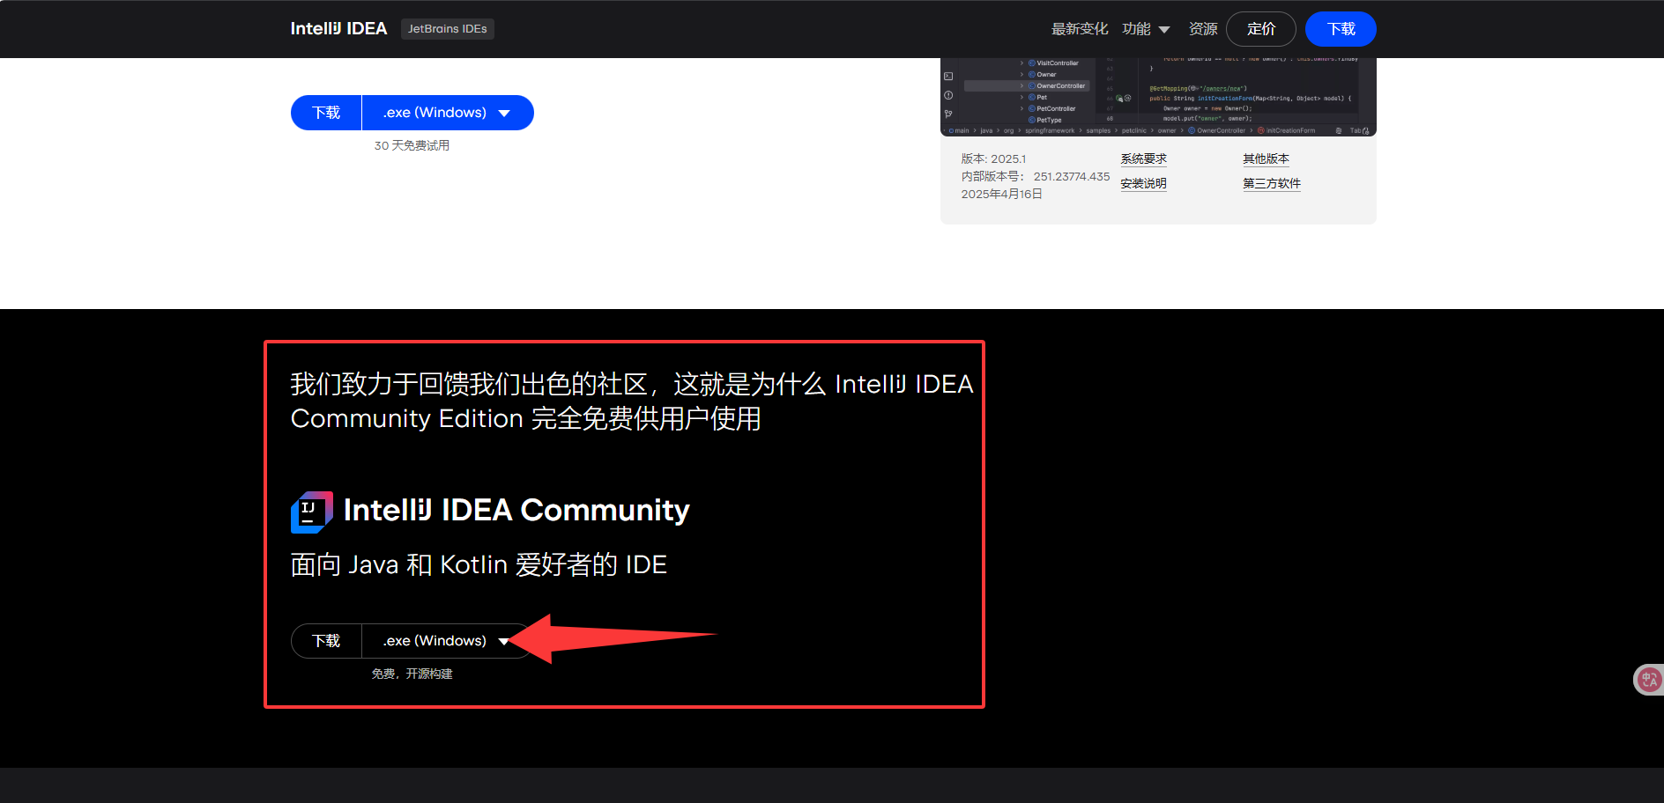Expand the Pet node in the preview tree

(x=1022, y=98)
